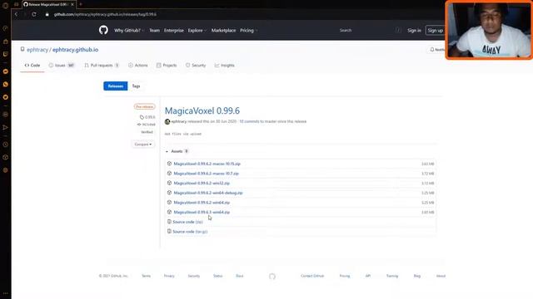The image size is (533, 299).
Task: Switch to the Security tab
Action: coord(196,65)
